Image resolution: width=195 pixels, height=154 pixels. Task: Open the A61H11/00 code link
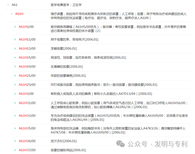point(27,39)
